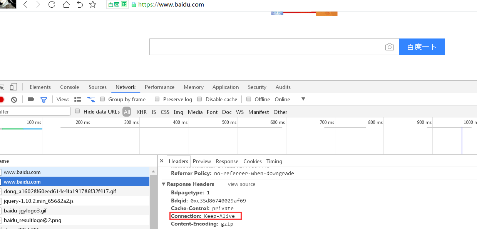Image resolution: width=477 pixels, height=229 pixels.
Task: Click the network Filter text field
Action: click(35, 112)
